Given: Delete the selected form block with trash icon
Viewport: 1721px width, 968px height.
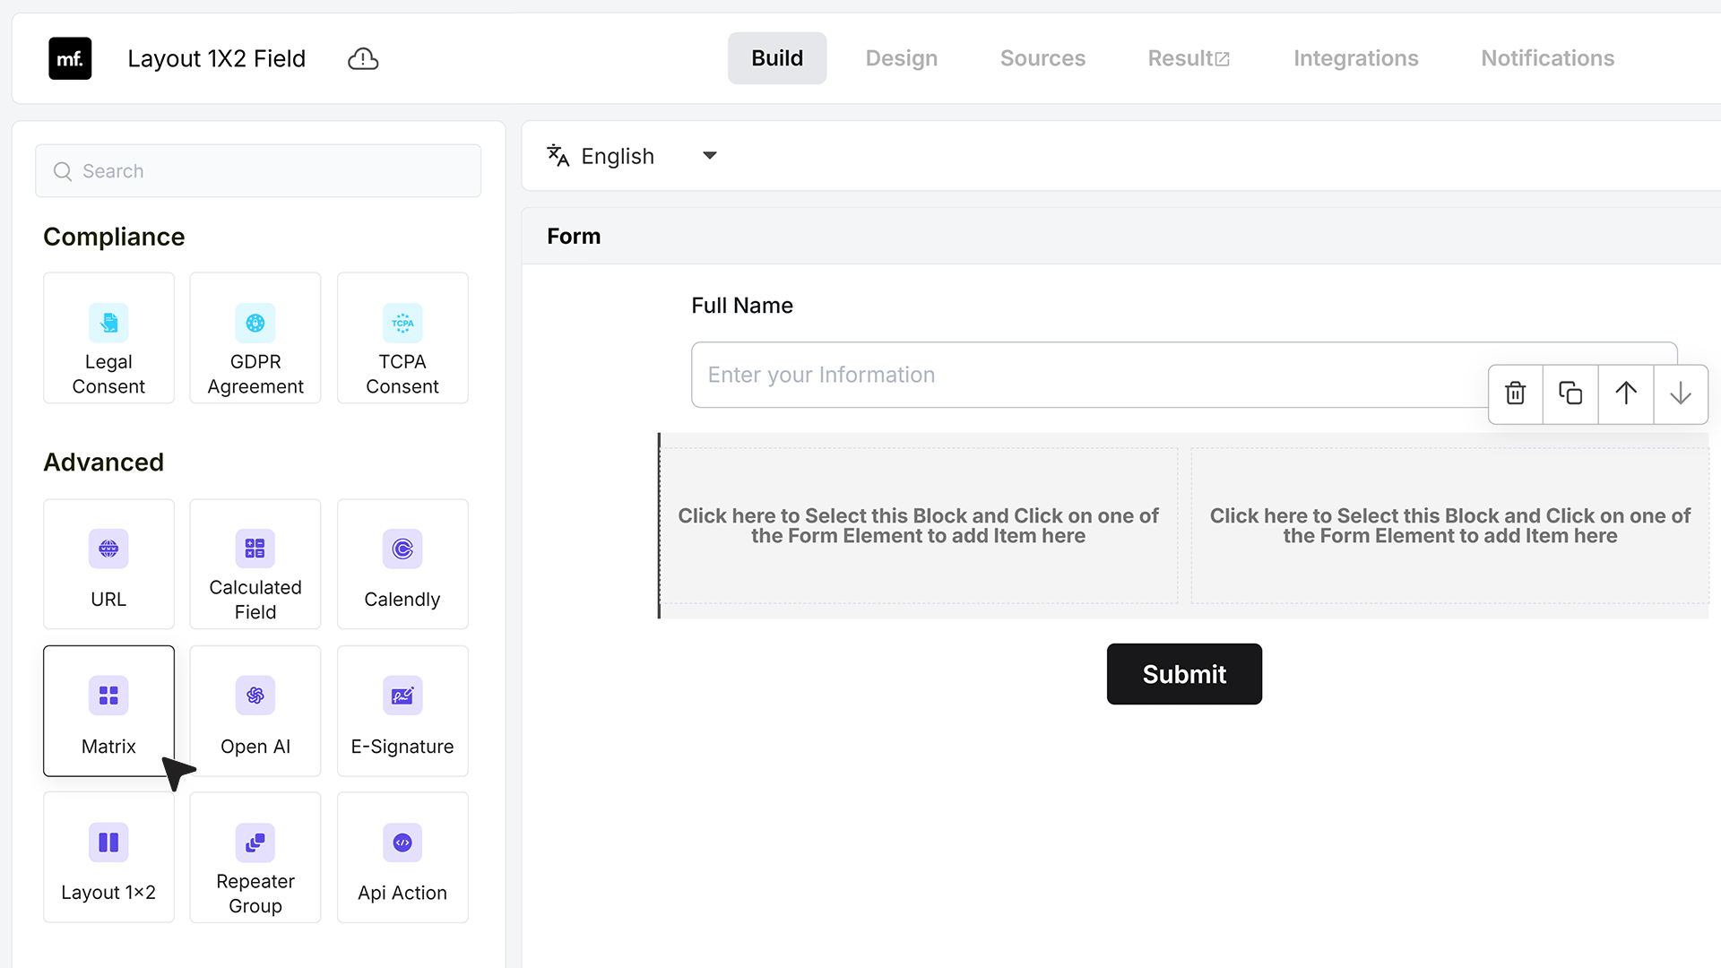Looking at the screenshot, I should tap(1515, 393).
